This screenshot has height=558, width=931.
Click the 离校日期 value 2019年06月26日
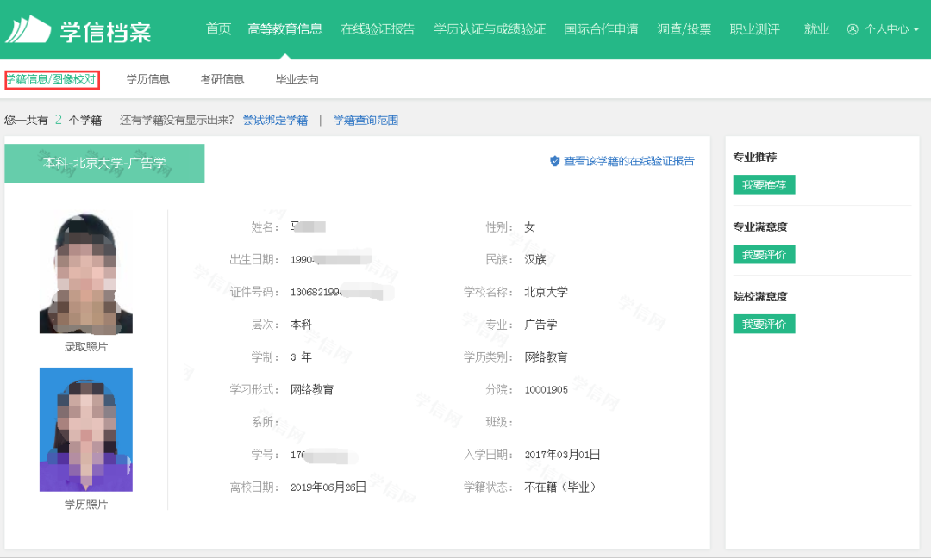[328, 487]
